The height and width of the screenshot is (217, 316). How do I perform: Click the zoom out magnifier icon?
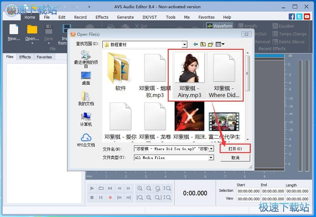(149, 188)
